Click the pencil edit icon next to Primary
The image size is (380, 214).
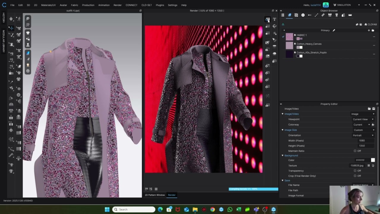tap(334, 30)
